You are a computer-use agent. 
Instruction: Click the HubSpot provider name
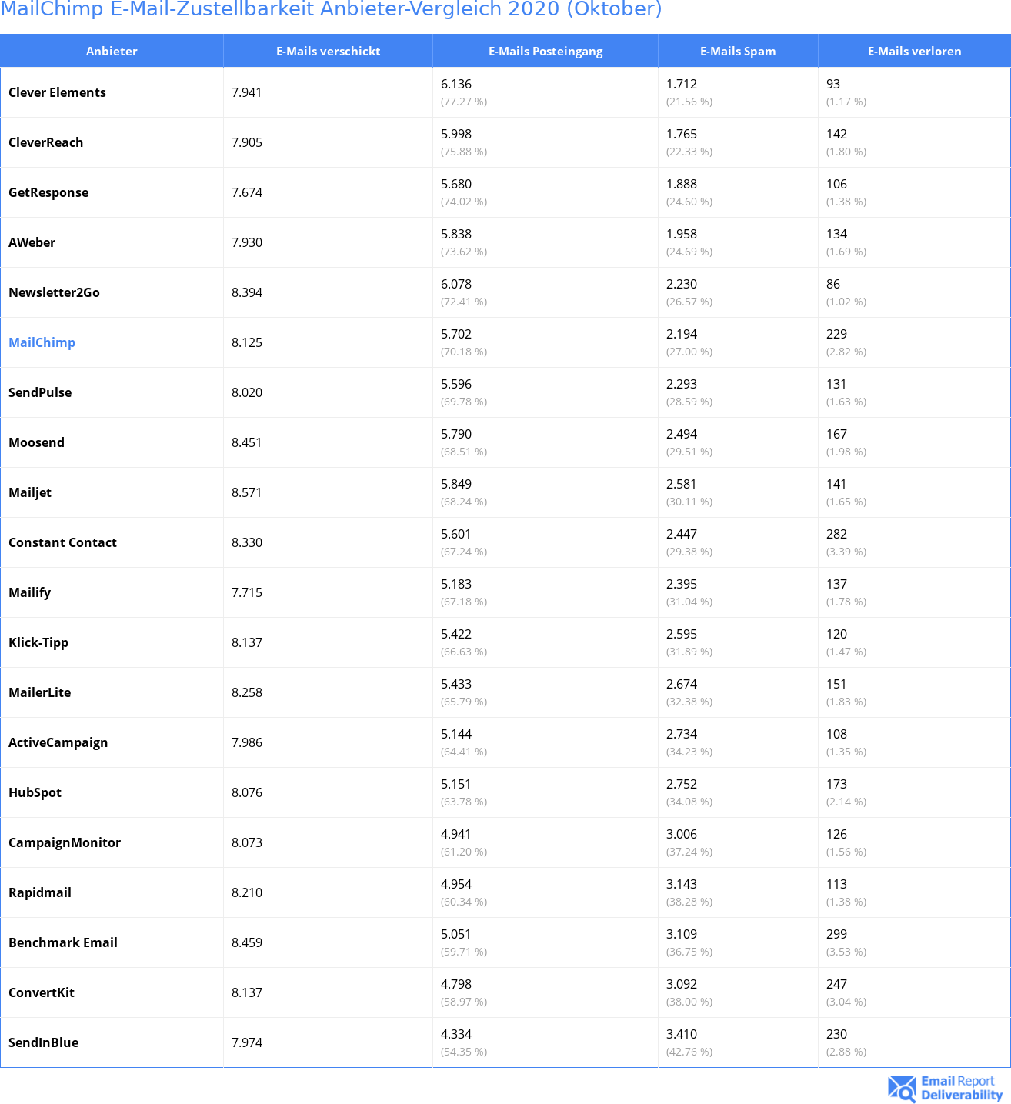click(35, 792)
